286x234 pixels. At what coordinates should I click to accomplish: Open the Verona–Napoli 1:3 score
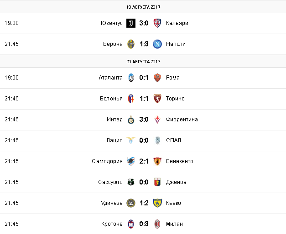click(x=144, y=44)
